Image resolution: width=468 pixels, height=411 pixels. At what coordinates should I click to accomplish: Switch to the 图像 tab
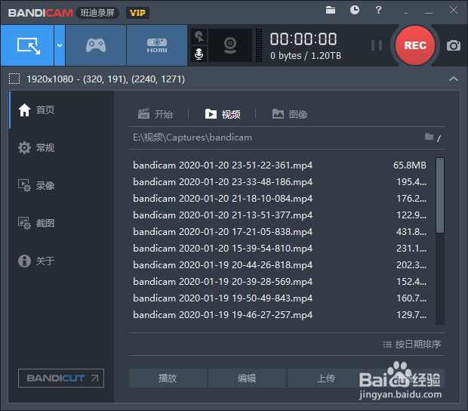290,114
